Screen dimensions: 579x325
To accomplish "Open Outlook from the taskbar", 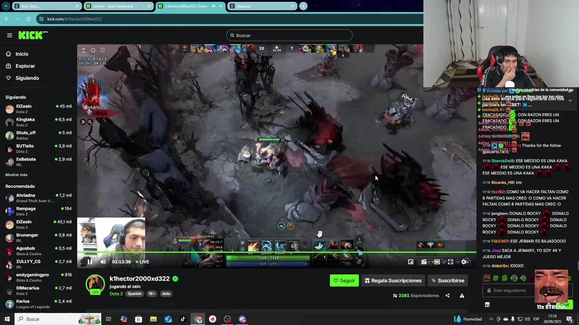I will coord(168,319).
